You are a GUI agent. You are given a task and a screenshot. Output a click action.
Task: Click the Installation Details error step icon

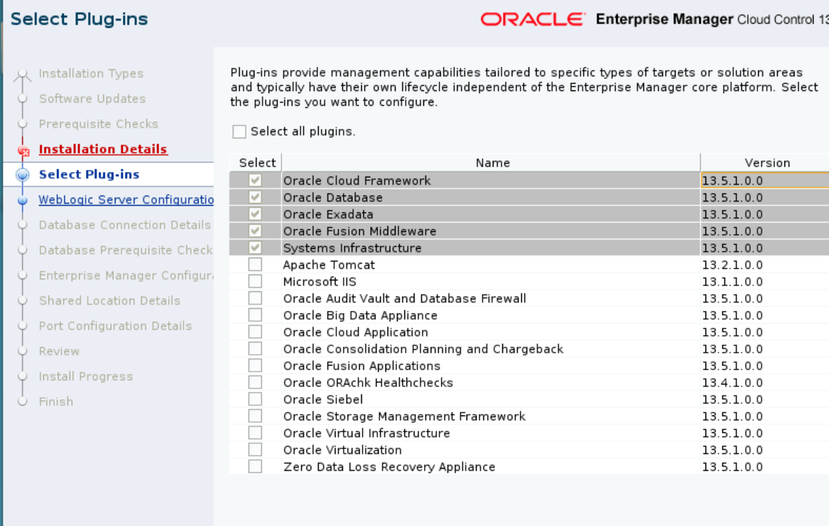(24, 151)
